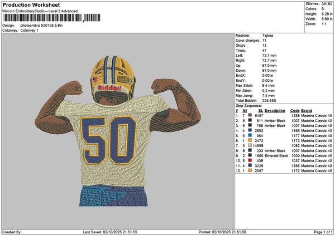This screenshot has height=236, width=335.
Task: Click thread code 1177 in stop row 5
Action: (295, 135)
